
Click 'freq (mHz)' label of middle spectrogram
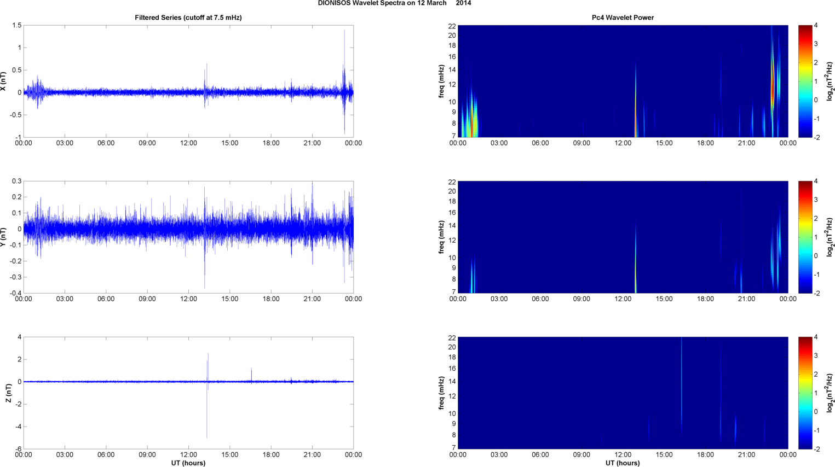tap(441, 237)
